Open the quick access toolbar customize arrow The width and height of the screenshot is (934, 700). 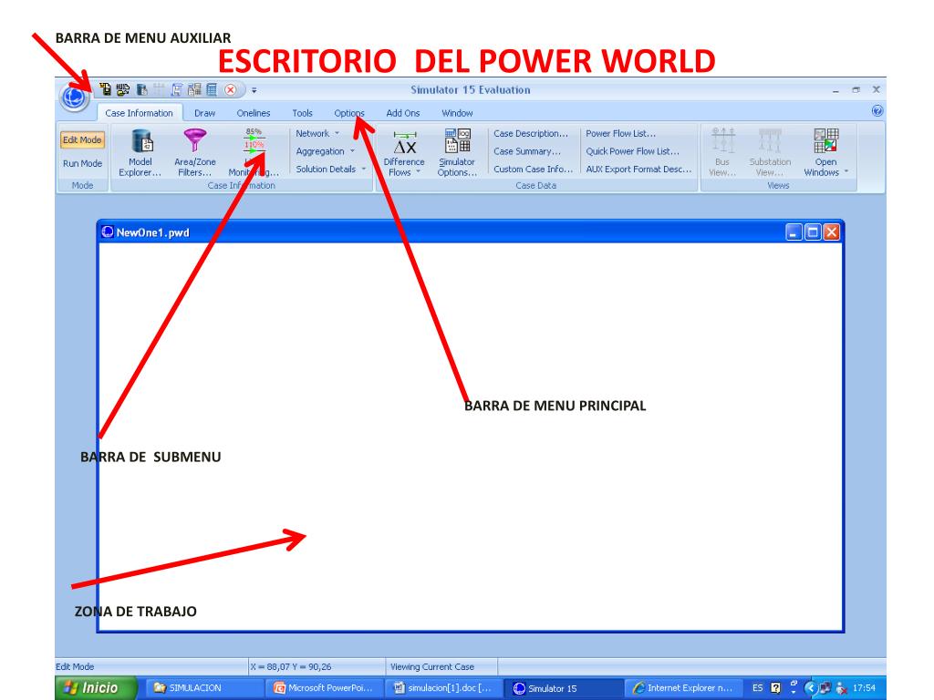[254, 90]
